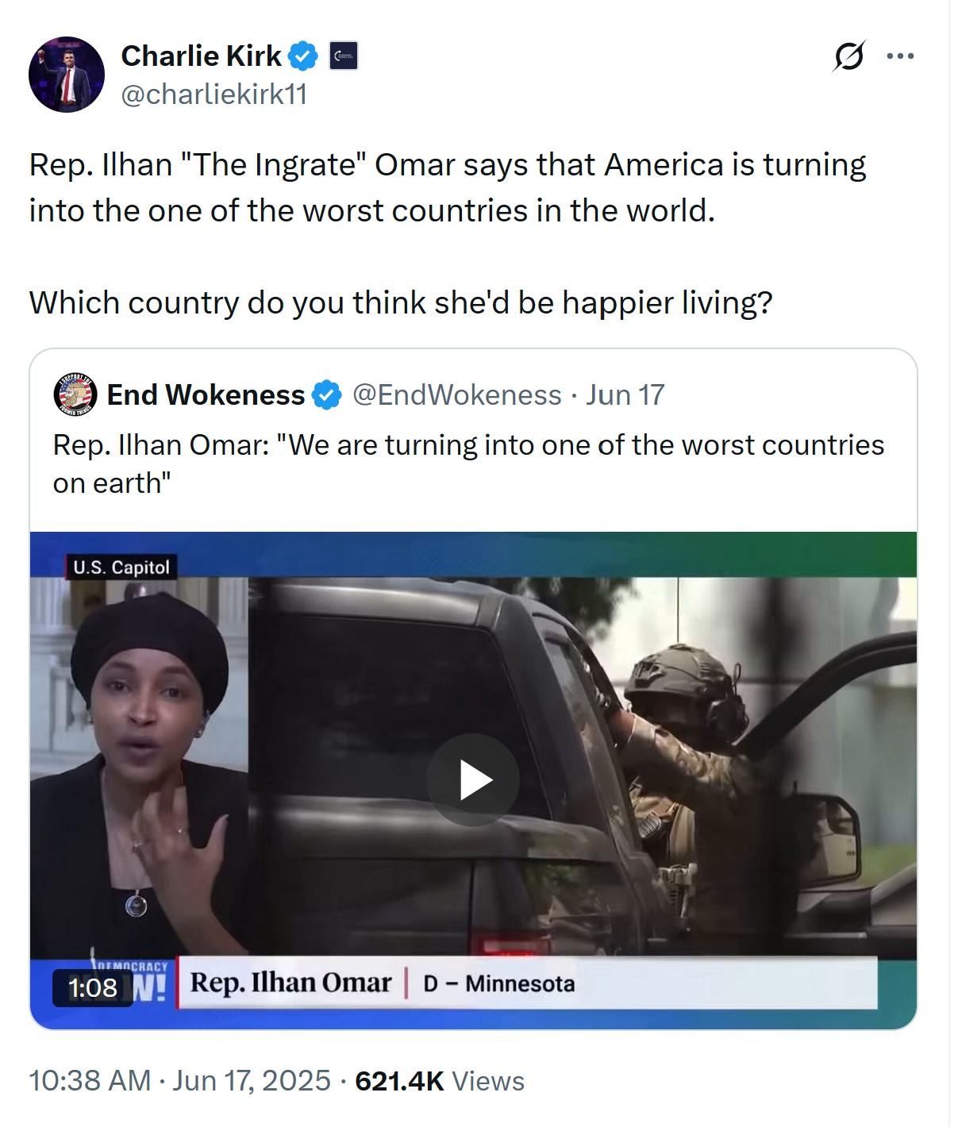View the 621.4K Views analytics

(440, 1080)
